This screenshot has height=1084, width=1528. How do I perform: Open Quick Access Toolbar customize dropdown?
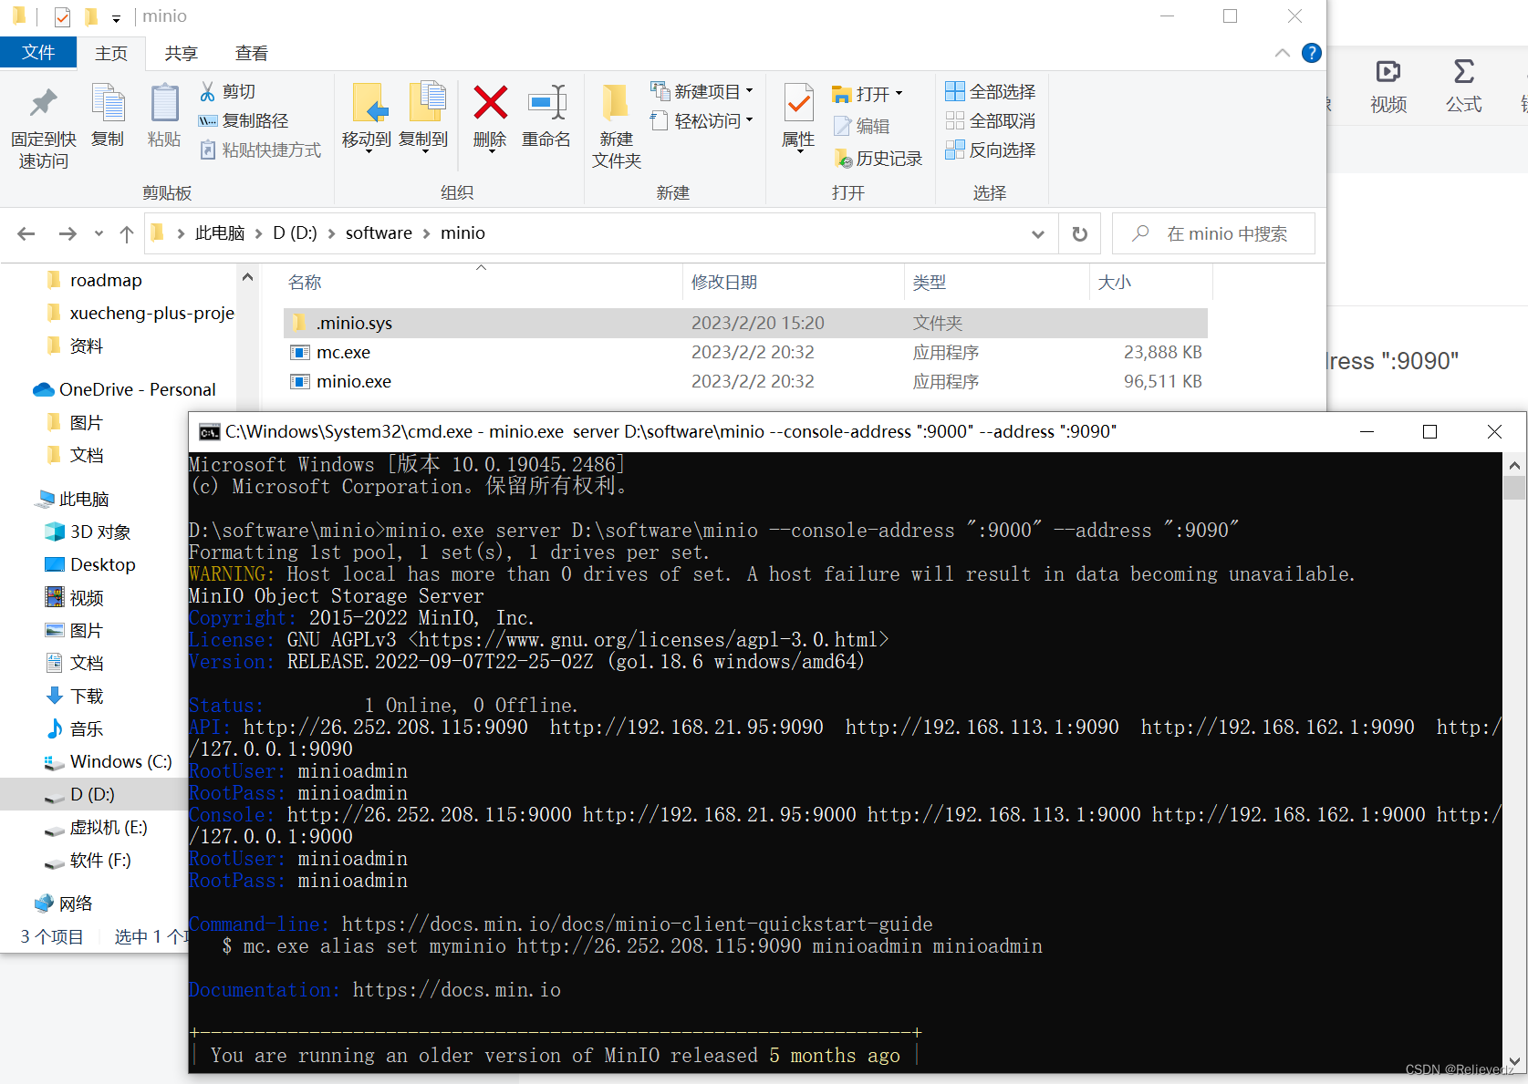(x=116, y=17)
